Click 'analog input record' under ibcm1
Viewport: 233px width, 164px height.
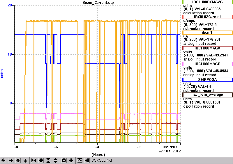(x=200, y=44)
